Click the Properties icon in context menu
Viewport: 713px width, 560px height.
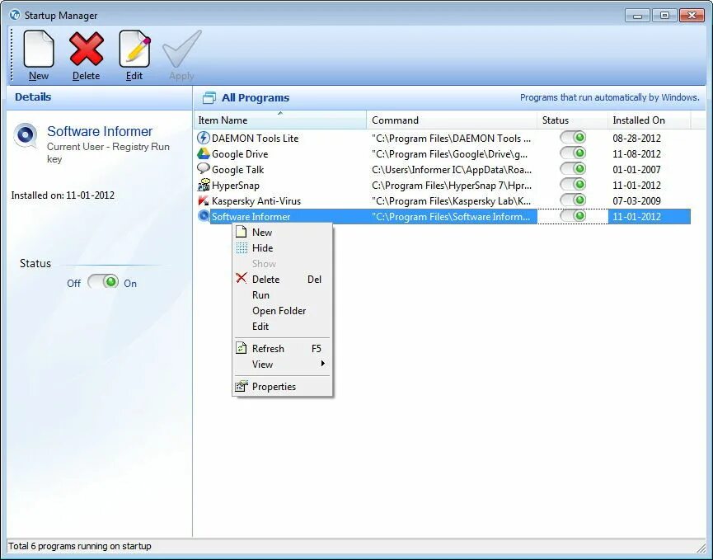[242, 386]
